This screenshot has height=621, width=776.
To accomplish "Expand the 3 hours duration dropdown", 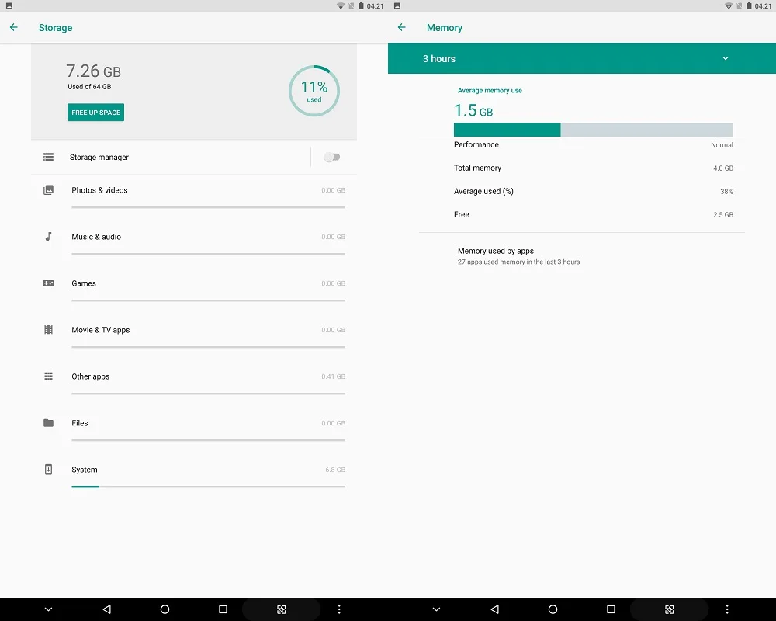I will [x=582, y=58].
